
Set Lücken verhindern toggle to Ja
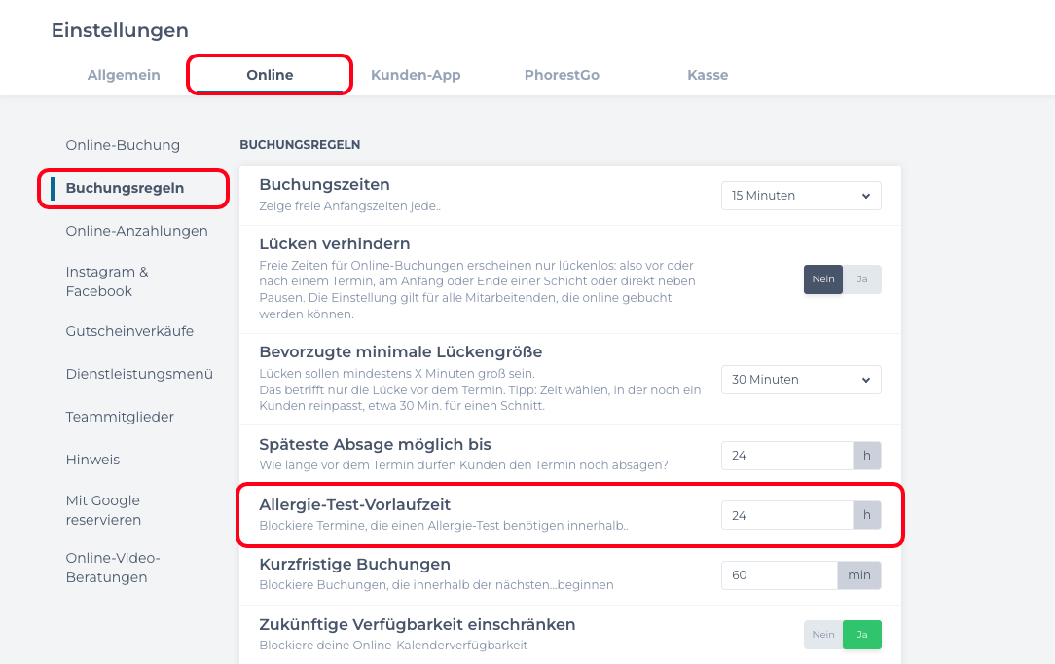coord(862,279)
